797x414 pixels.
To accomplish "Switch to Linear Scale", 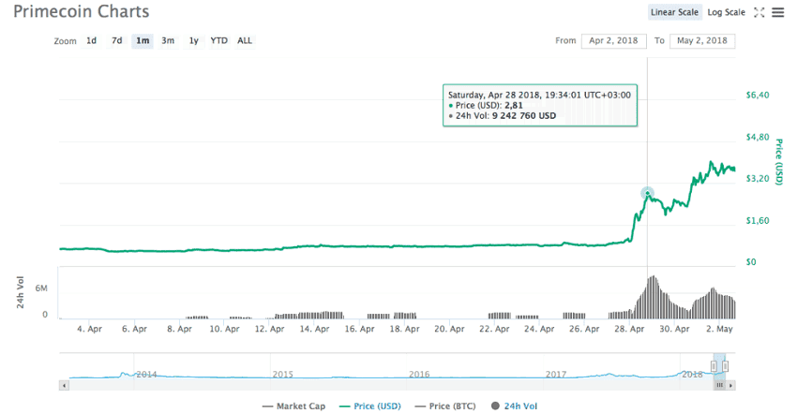I will coord(674,12).
